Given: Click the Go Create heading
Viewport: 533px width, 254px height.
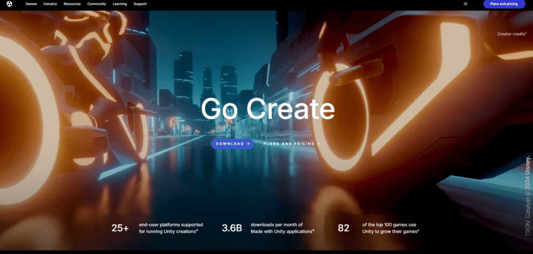Looking at the screenshot, I should pyautogui.click(x=268, y=109).
